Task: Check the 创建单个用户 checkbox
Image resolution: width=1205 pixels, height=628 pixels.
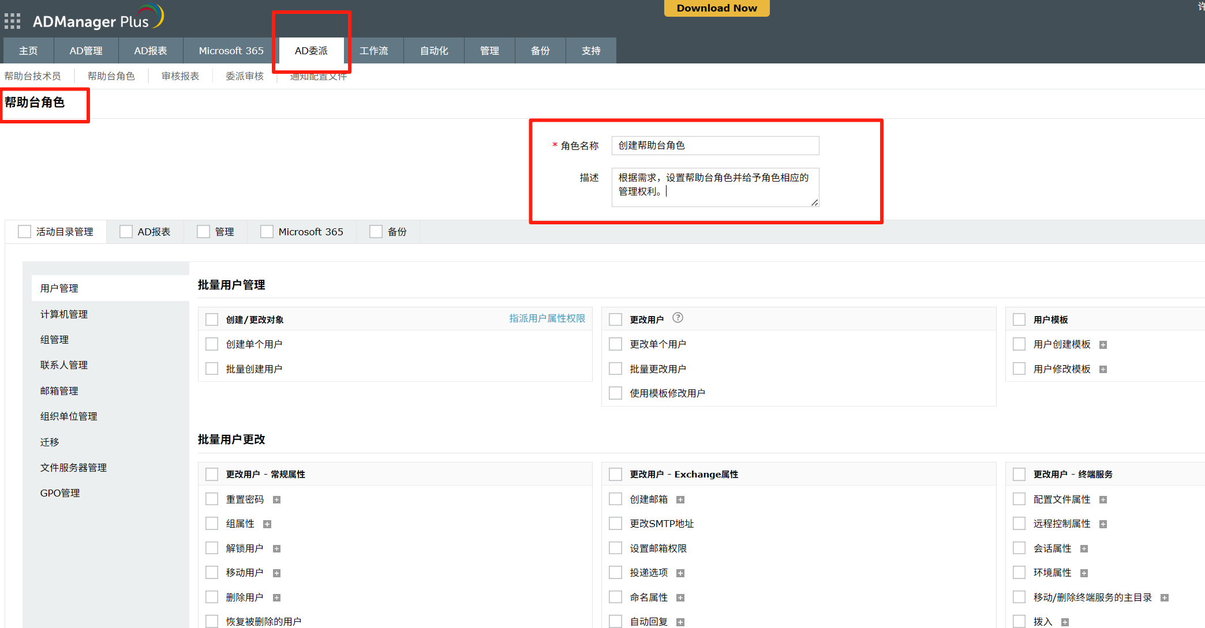Action: click(212, 344)
